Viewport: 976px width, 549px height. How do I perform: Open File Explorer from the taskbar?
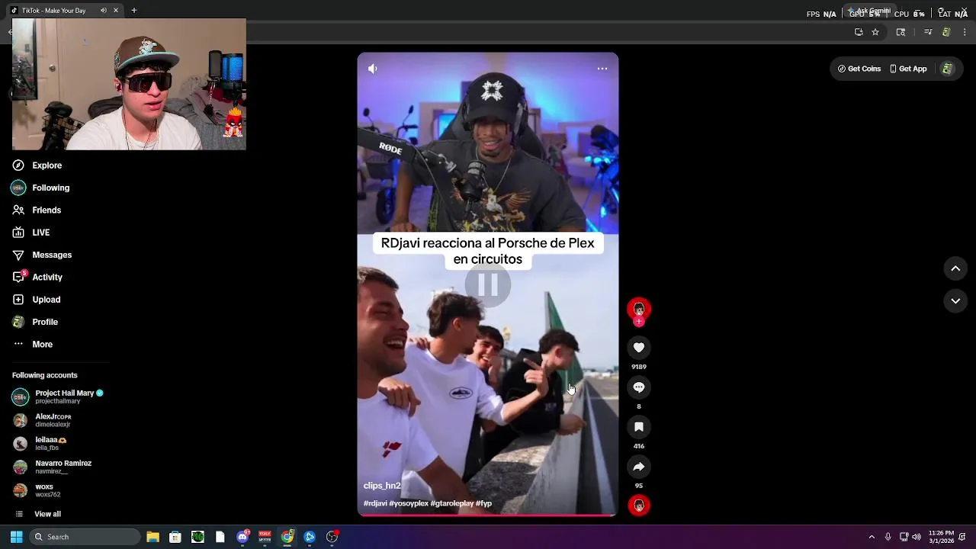coord(152,537)
